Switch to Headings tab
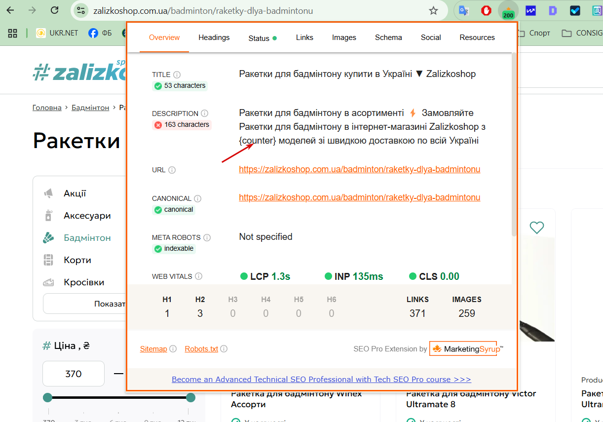Screen dimensions: 603x422 coord(214,38)
